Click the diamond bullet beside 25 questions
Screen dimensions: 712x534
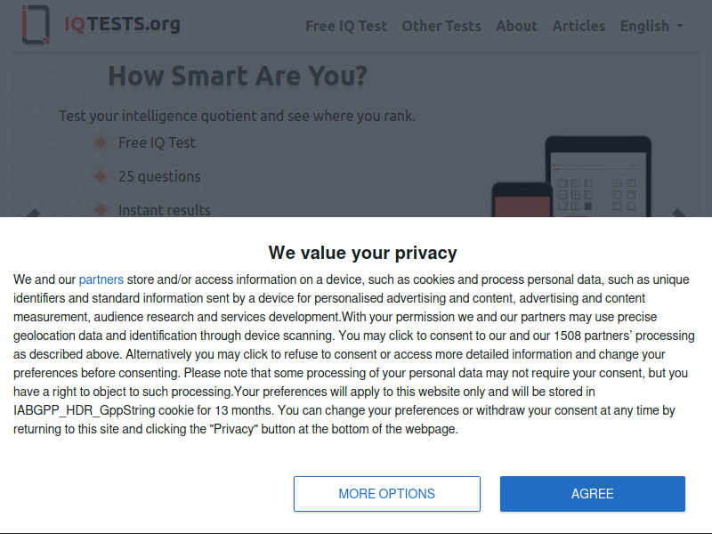point(101,176)
